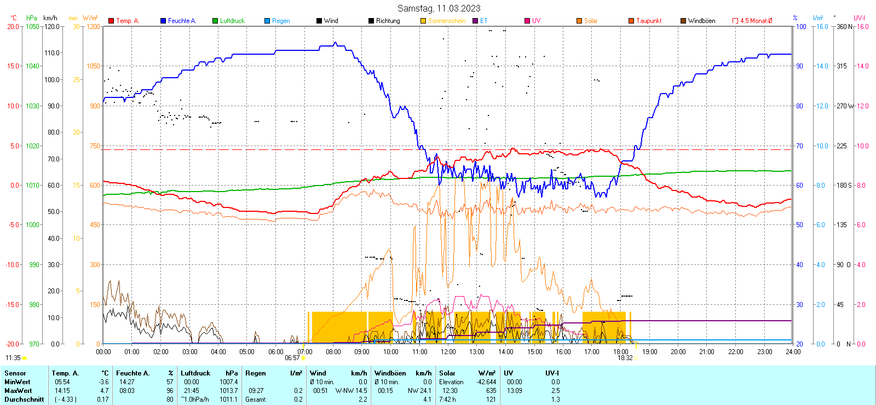
Task: Click the blue Feuchte A. legend square
Action: tap(163, 21)
